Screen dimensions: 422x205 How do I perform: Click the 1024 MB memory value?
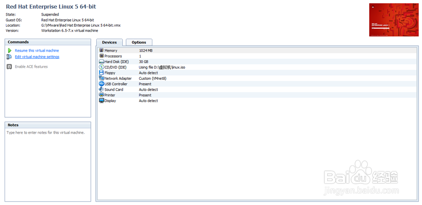tap(146, 50)
